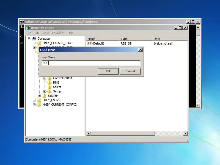Open the Favorites menu
The width and height of the screenshot is (220, 165).
tap(58, 33)
